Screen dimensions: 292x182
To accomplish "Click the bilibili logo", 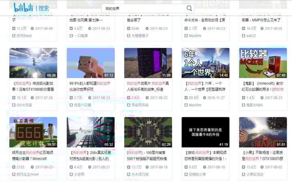I will [x=23, y=8].
